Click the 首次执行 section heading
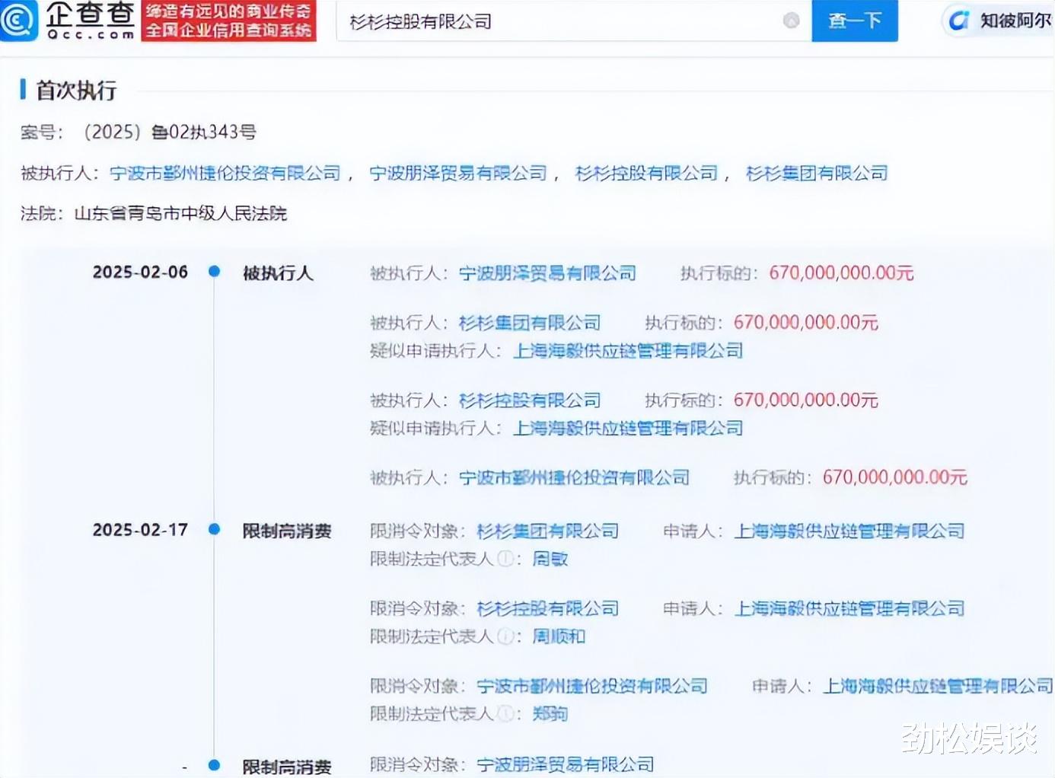The image size is (1055, 778). [76, 91]
